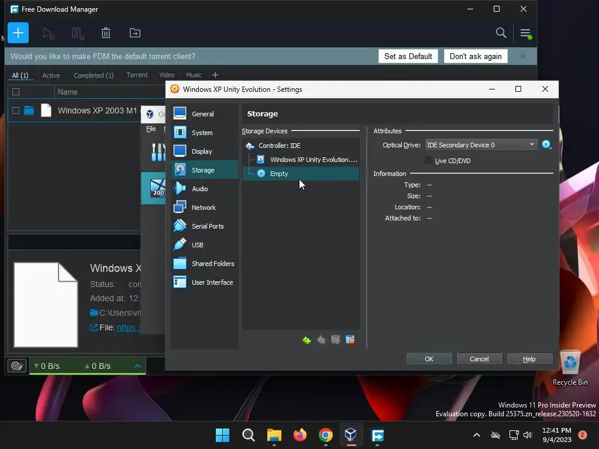
Task: Click Cancel in the Settings dialog
Action: [479, 359]
